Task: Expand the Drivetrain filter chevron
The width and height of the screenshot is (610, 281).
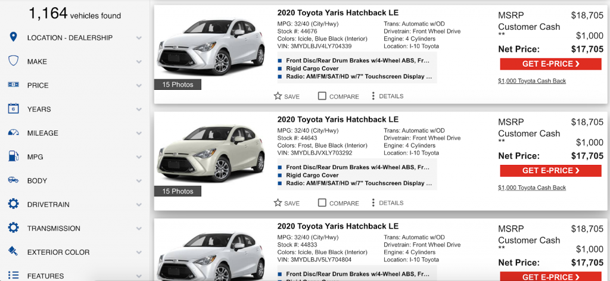Action: 139,205
